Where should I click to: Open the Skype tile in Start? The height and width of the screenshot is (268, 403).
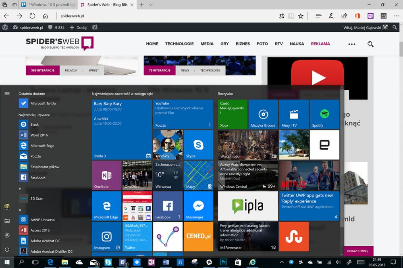pyautogui.click(x=198, y=145)
